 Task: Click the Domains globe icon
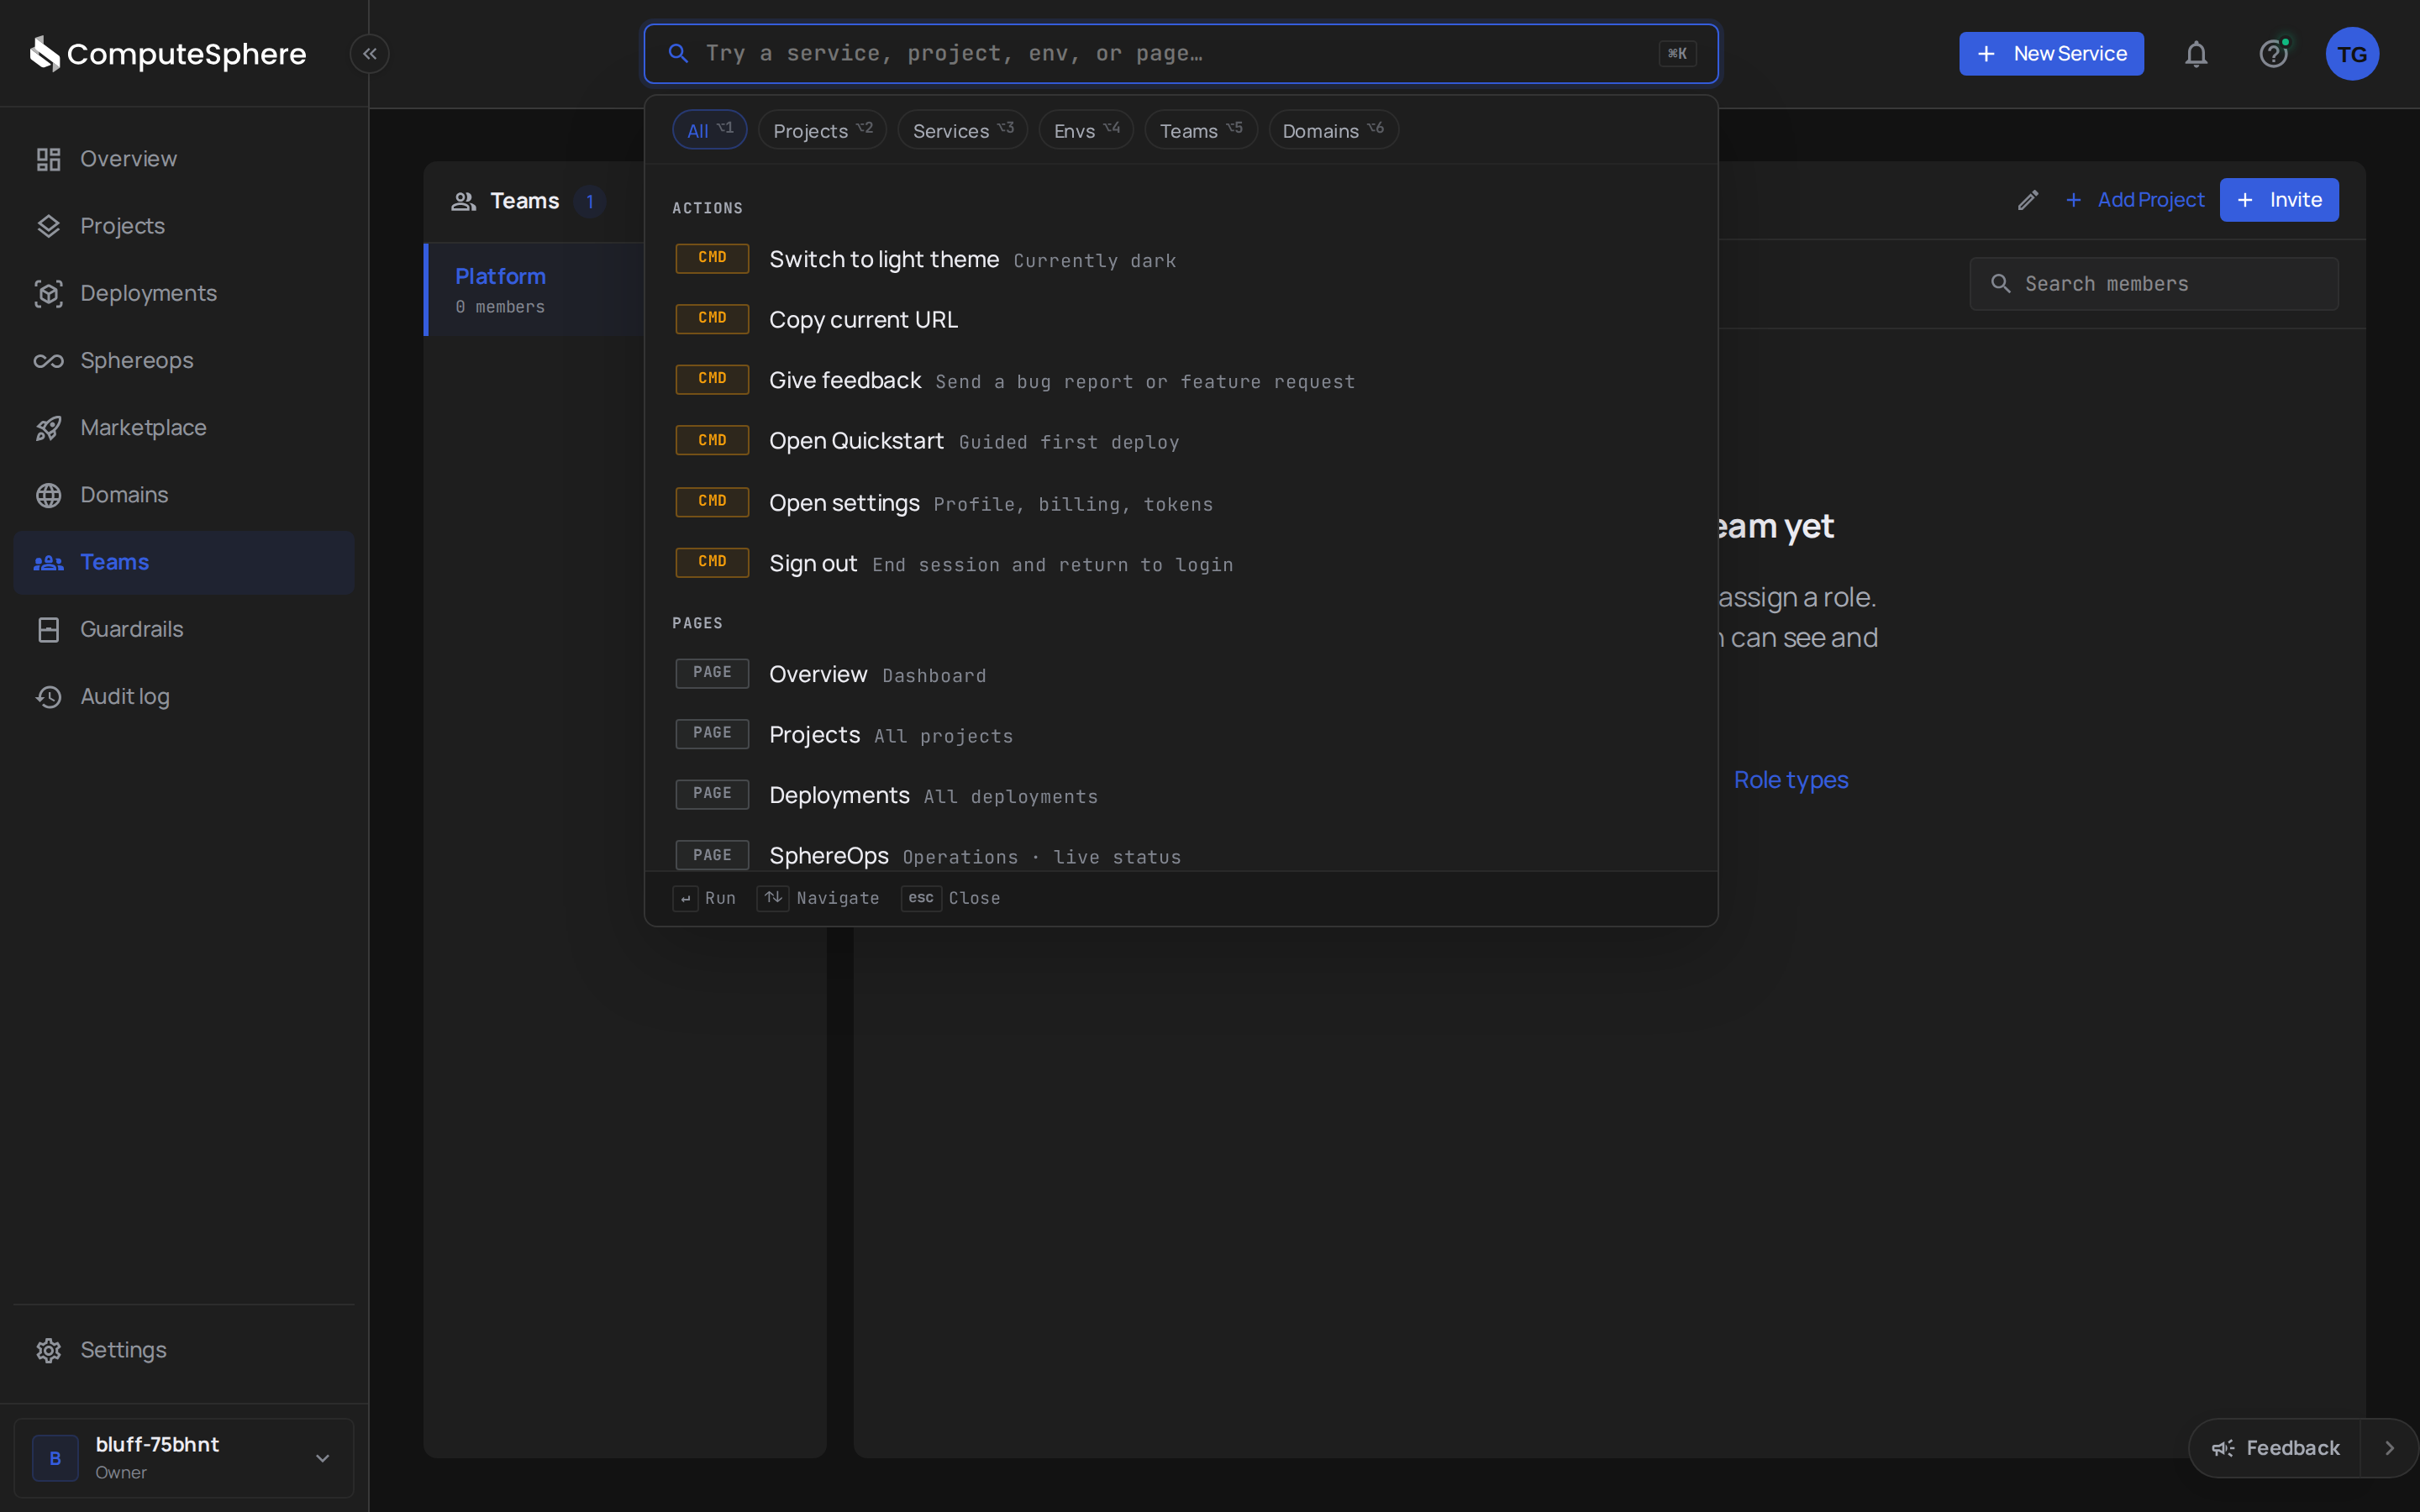click(x=48, y=495)
